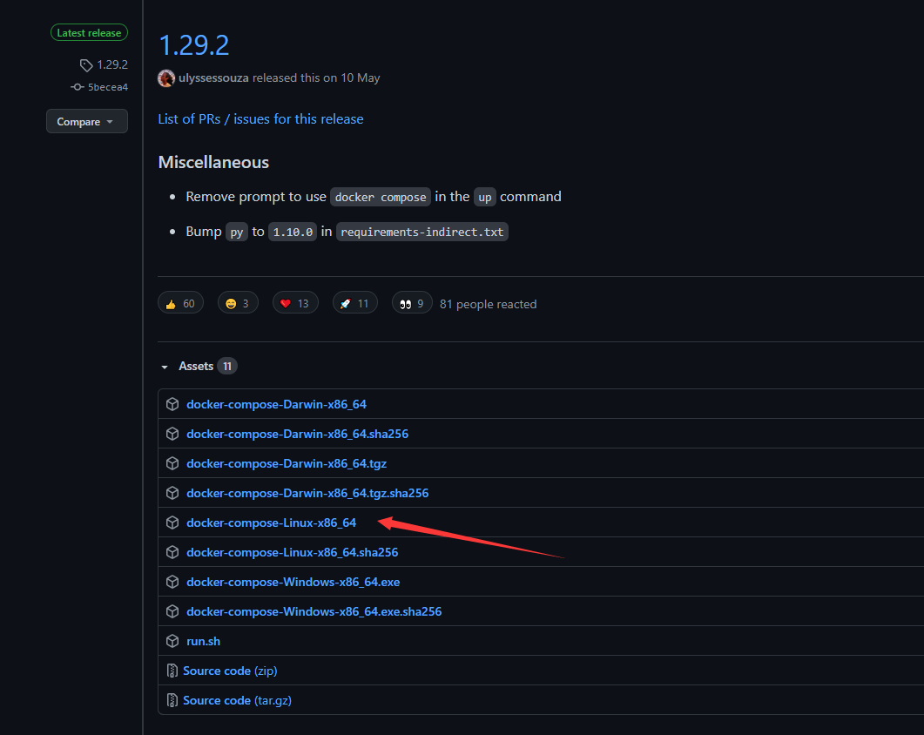924x735 pixels.
Task: Download docker-compose-Darwin-x86_64.sha256
Action: coord(298,434)
